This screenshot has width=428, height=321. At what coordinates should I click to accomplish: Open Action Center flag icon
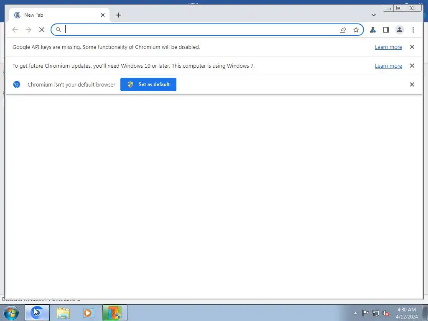click(x=365, y=313)
